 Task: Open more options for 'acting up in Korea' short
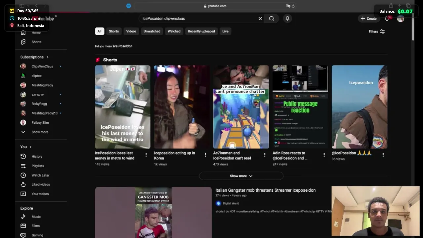pos(205,155)
